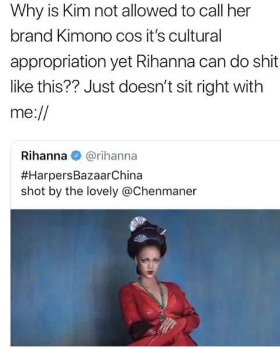
Task: Click the quoted tweet card header
Action: click(x=79, y=156)
